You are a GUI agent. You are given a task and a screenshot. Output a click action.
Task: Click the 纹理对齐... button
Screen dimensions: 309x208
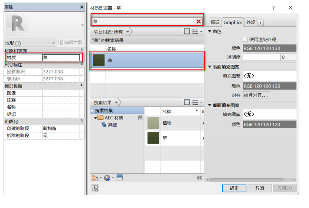tap(256, 95)
